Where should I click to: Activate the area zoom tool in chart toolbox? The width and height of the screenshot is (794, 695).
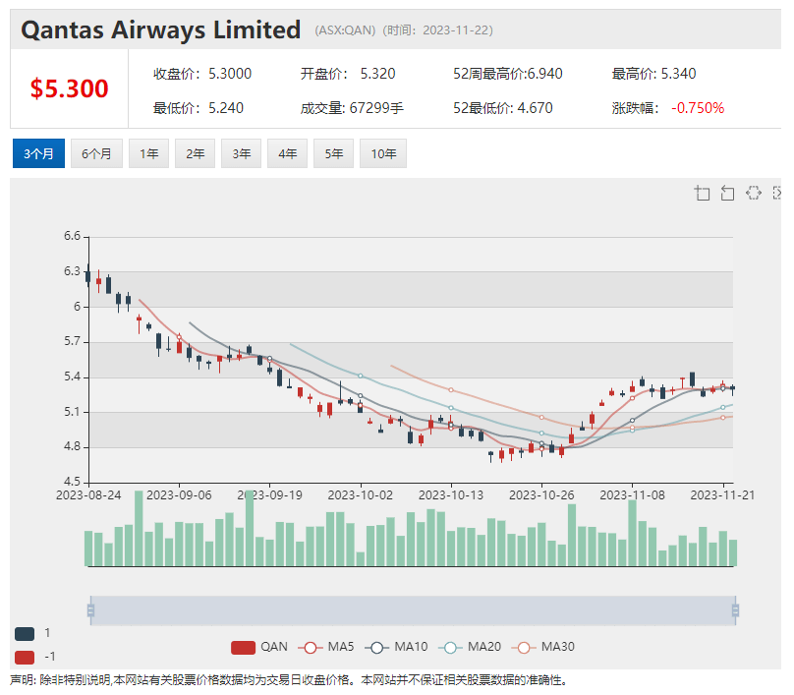pos(702,193)
